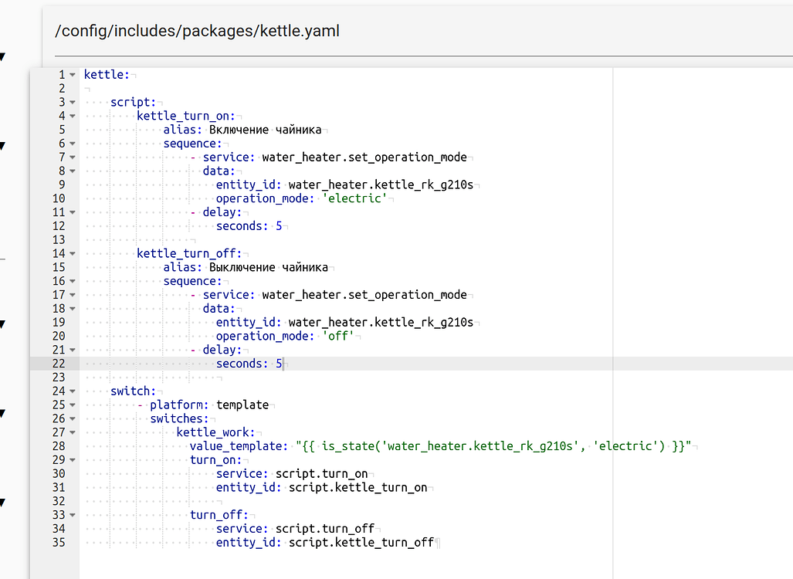Image resolution: width=793 pixels, height=579 pixels.
Task: Click line number 22 in the gutter
Action: [x=59, y=364]
